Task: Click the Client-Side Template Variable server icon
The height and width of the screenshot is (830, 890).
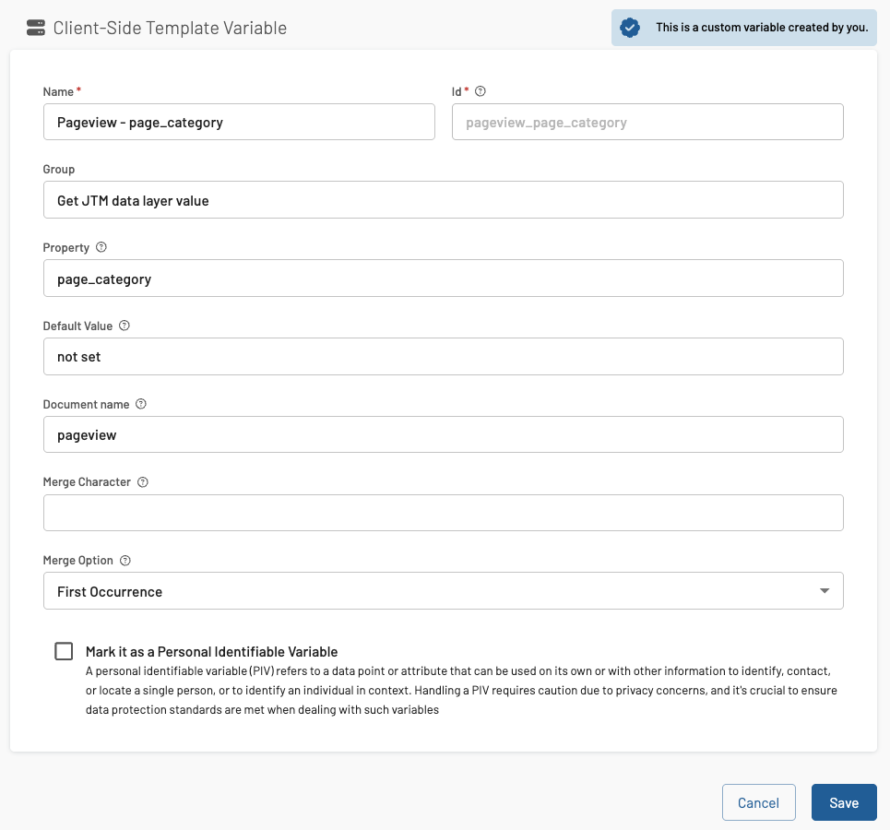Action: (x=36, y=28)
